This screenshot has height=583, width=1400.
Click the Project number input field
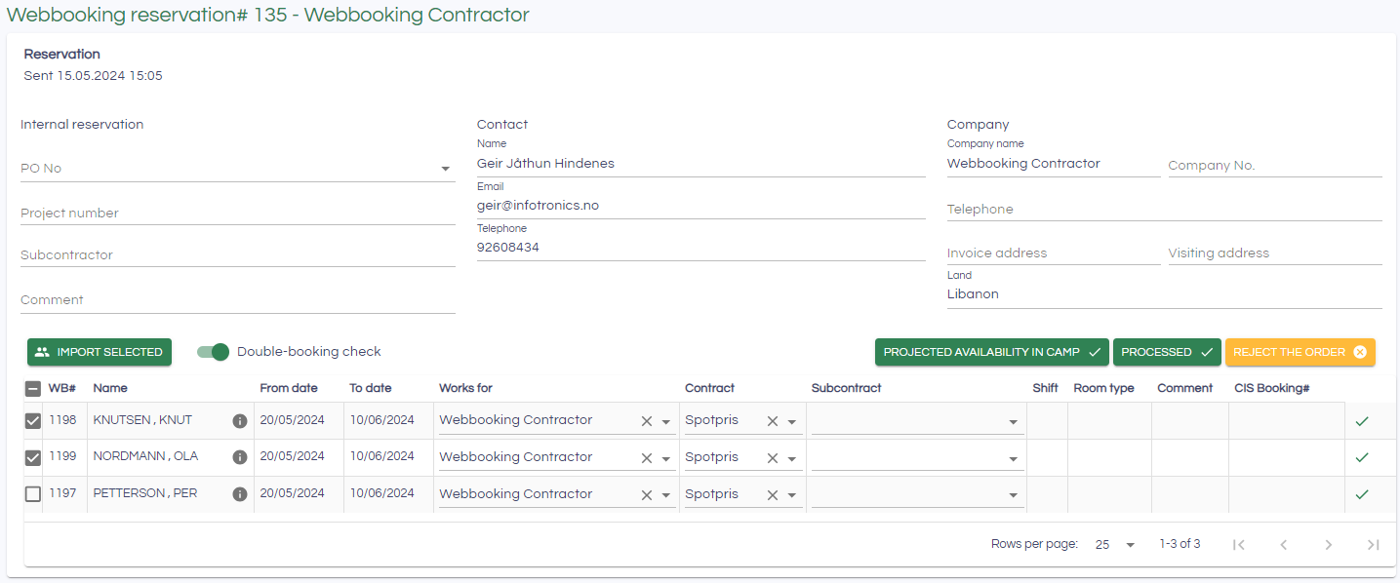coord(237,214)
